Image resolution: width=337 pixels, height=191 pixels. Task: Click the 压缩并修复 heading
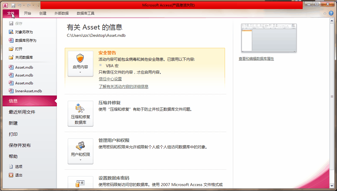110,103
